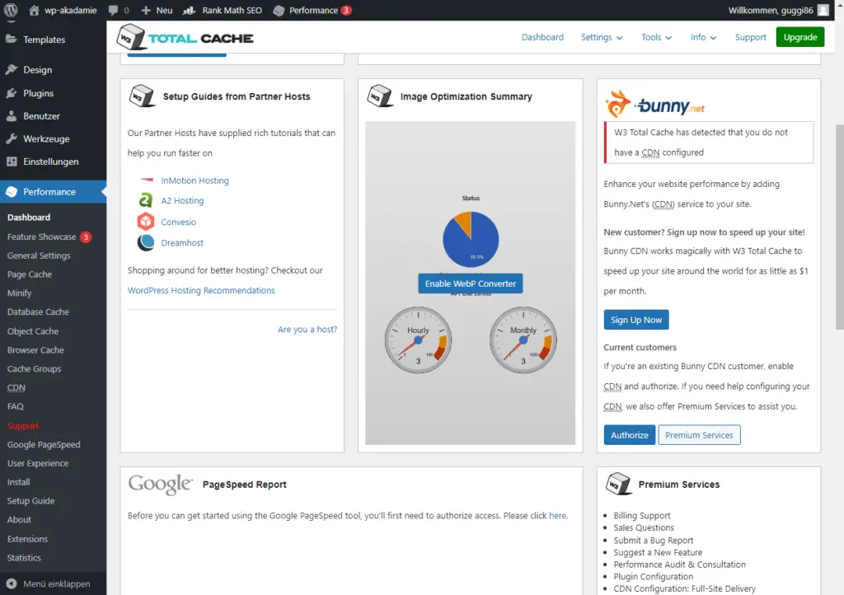This screenshot has width=844, height=595.
Task: Click the page vertical scrollbar thumb
Action: pyautogui.click(x=840, y=227)
